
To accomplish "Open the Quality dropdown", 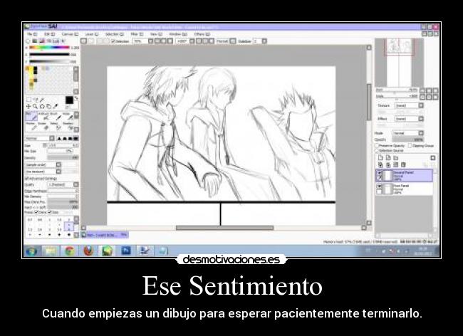I will [63, 184].
